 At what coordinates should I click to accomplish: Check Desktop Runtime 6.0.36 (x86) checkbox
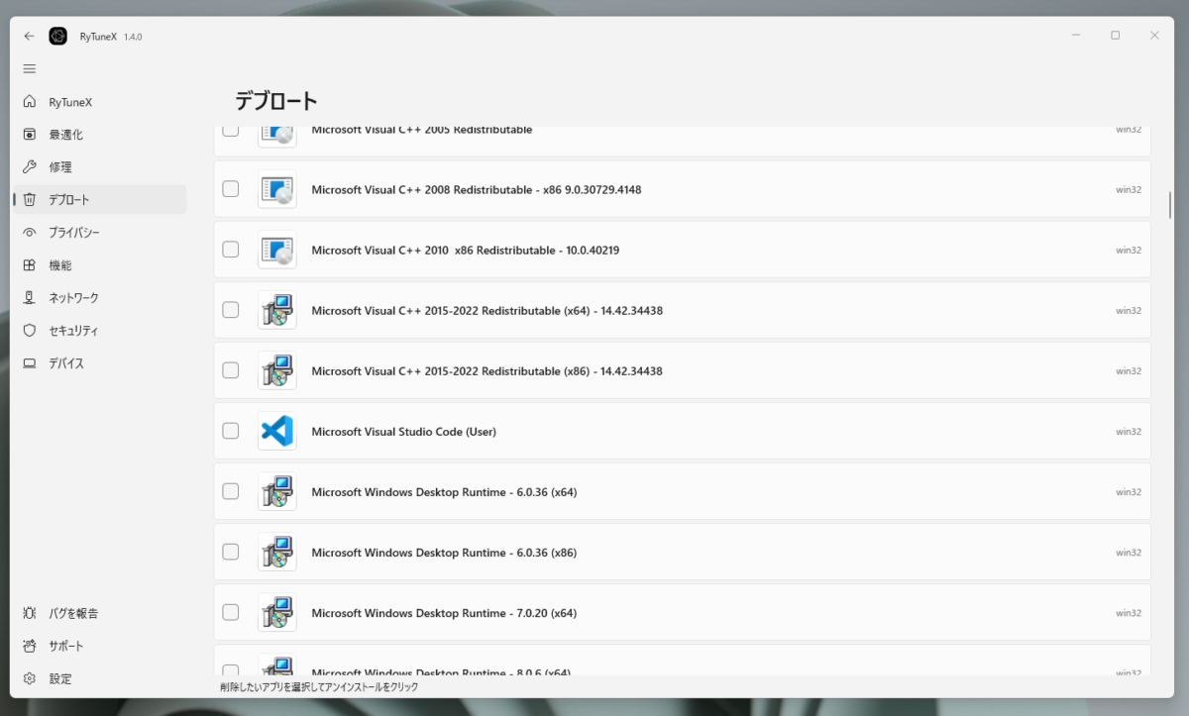click(230, 552)
